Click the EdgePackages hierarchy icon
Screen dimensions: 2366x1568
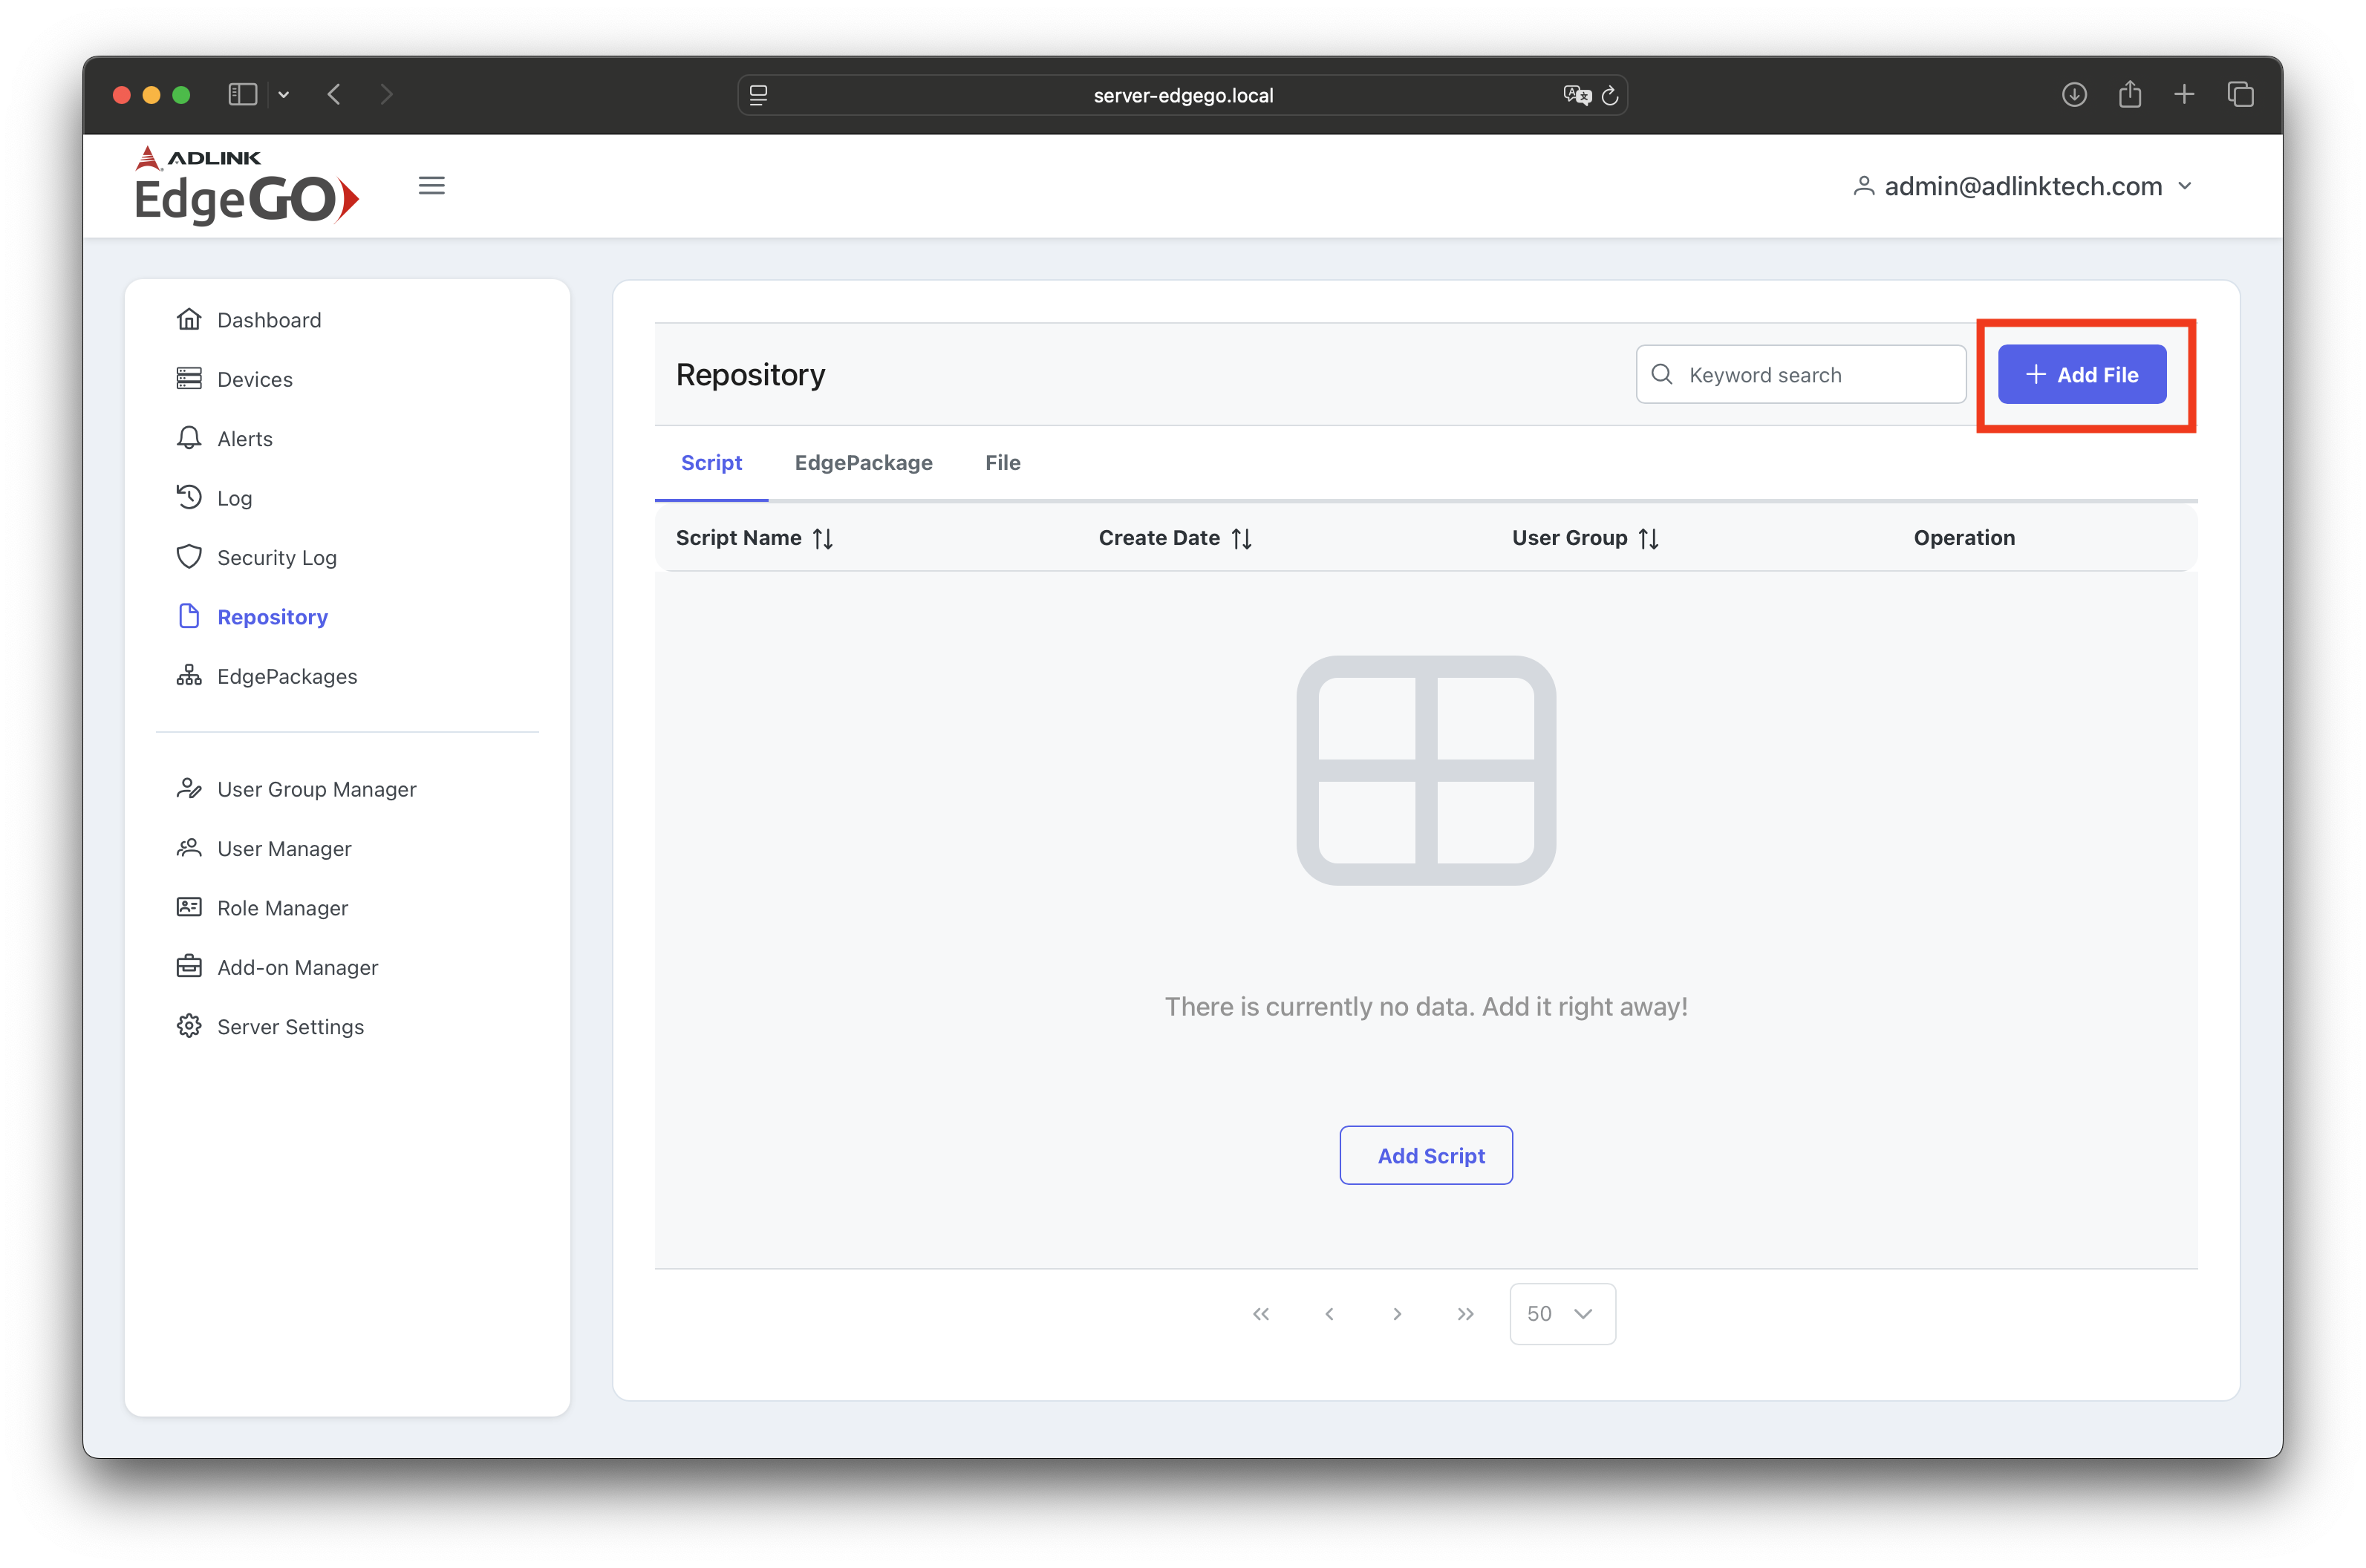189,676
